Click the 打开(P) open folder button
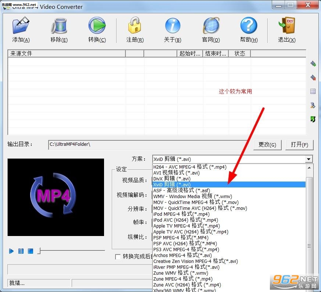Screen dimensions: 321x292 click(x=299, y=145)
